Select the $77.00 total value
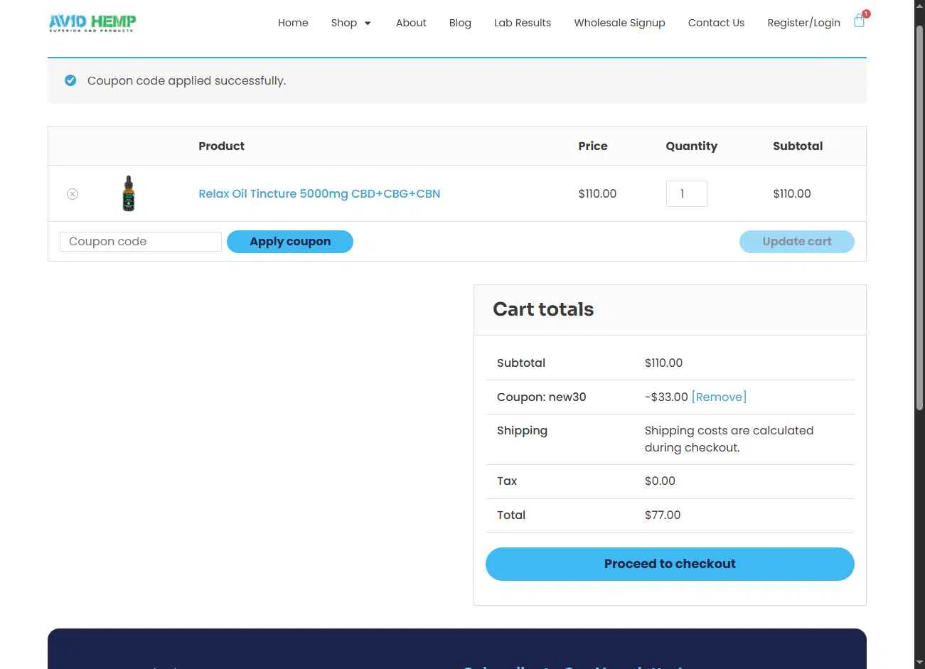The height and width of the screenshot is (669, 925). tap(663, 515)
